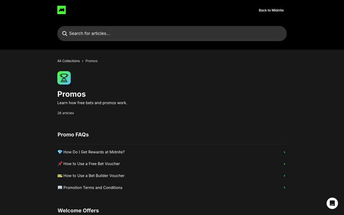Screen dimensions: 344x215
Task: Click 'Learn how free bets and promos work.'
Action: pos(92,103)
